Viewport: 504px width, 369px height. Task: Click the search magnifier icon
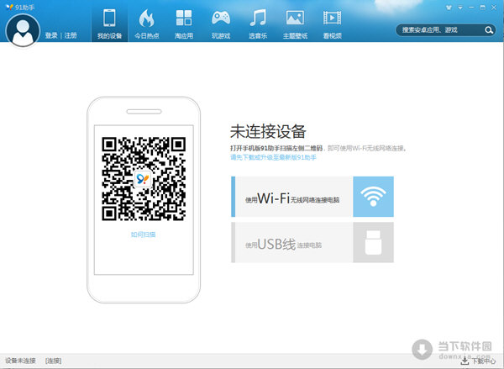489,30
